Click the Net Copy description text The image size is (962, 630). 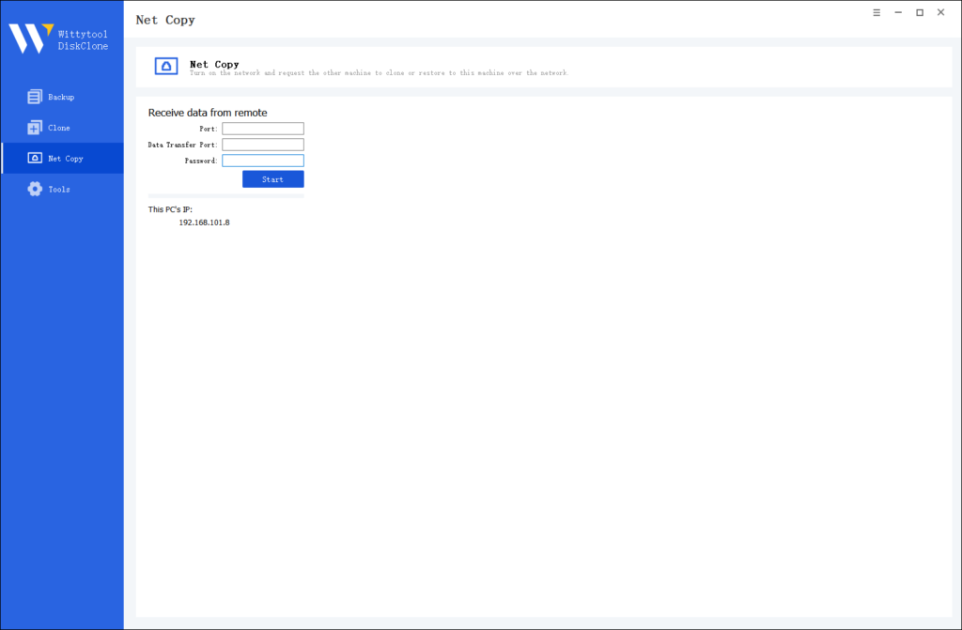[380, 73]
